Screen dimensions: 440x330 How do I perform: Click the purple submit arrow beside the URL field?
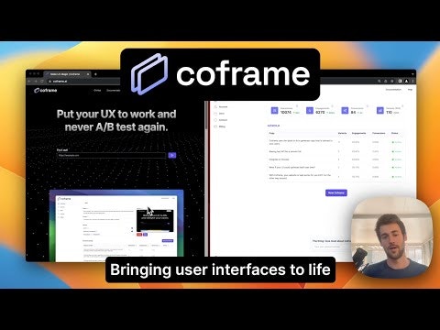[x=172, y=156]
